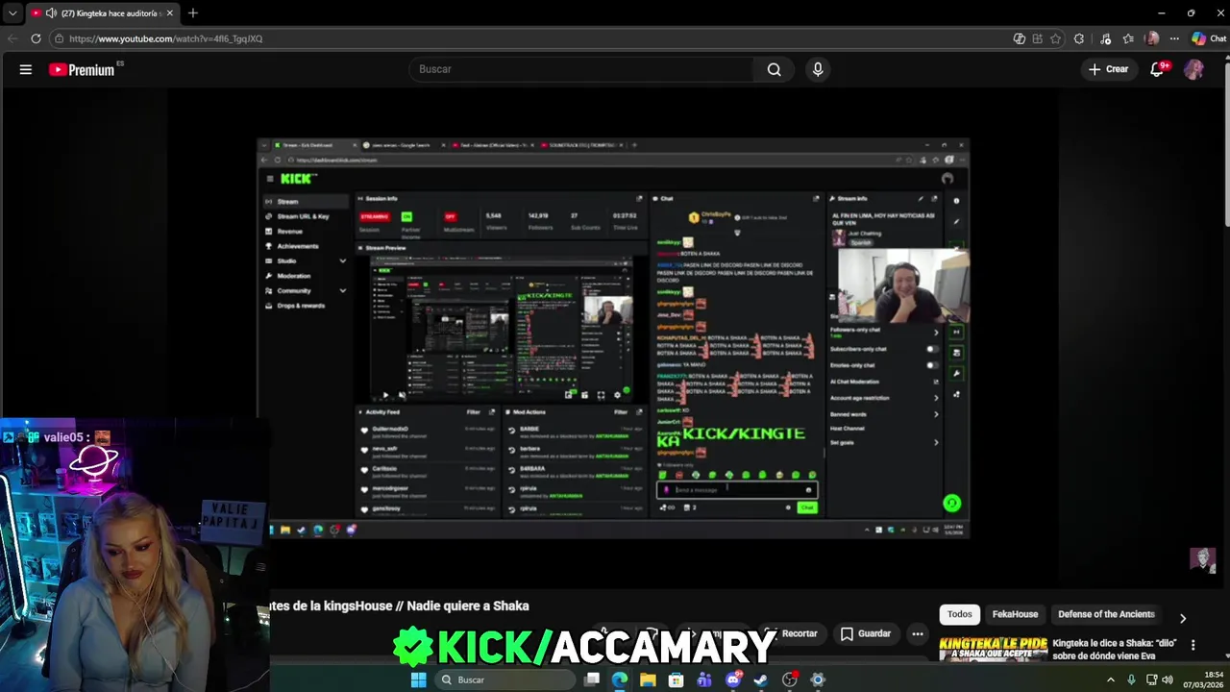The height and width of the screenshot is (692, 1230).
Task: Click the Recortar clip button
Action: 792,633
